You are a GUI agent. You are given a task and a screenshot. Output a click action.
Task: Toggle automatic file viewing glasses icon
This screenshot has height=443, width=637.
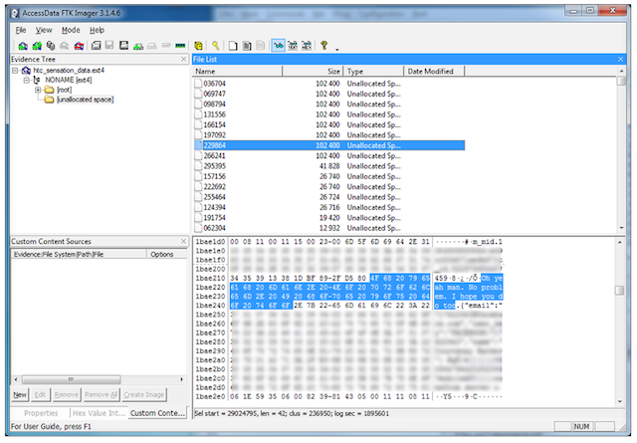pos(279,46)
